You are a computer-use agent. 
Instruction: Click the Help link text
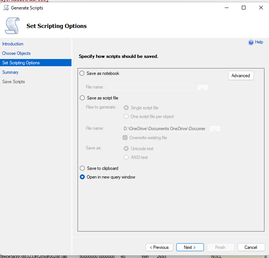259,42
